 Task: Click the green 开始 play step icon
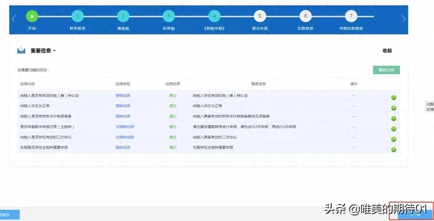32,16
